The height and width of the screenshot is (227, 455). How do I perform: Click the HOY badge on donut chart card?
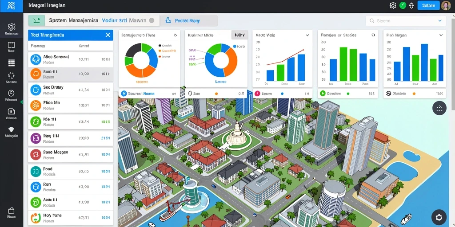coord(239,35)
